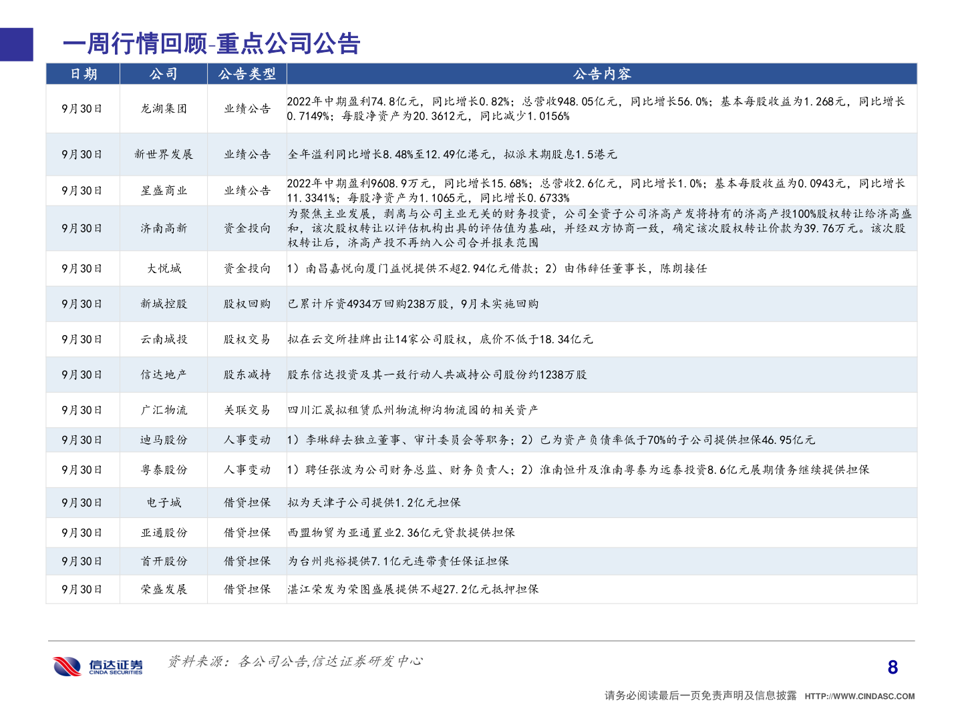Click the 免责声明 disclaimer text
Screen dimensions: 962x721
700,694
